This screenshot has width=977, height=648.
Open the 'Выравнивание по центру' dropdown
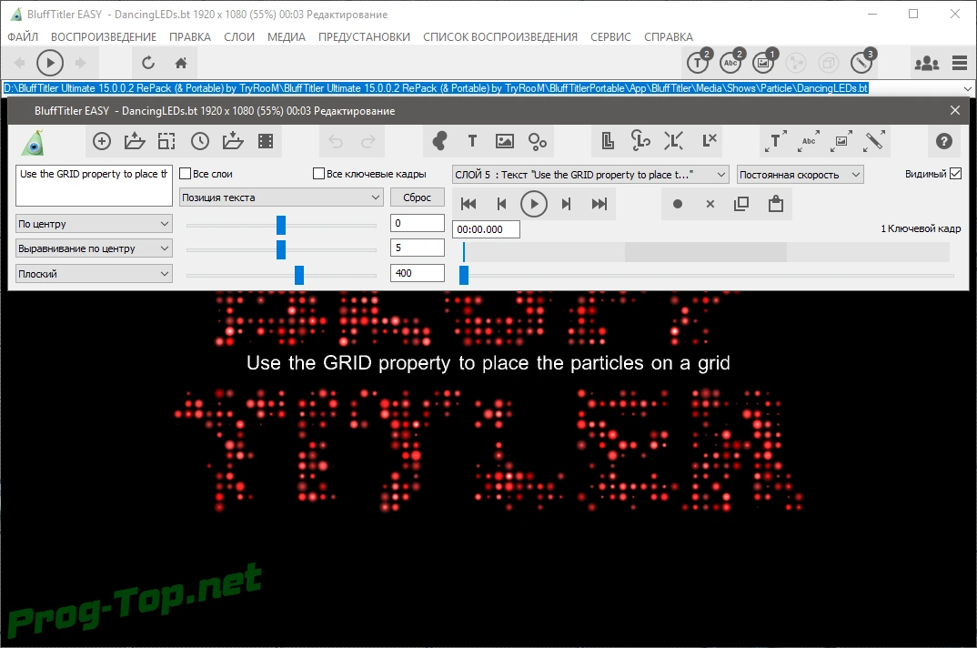coord(94,248)
